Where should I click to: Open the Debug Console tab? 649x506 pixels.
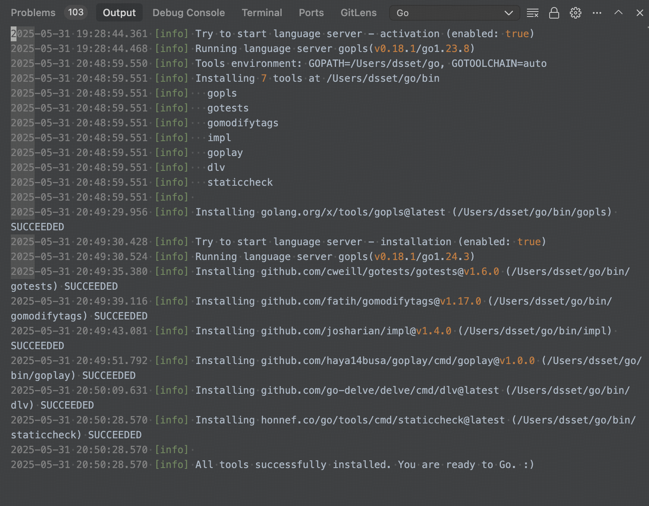pyautogui.click(x=188, y=13)
